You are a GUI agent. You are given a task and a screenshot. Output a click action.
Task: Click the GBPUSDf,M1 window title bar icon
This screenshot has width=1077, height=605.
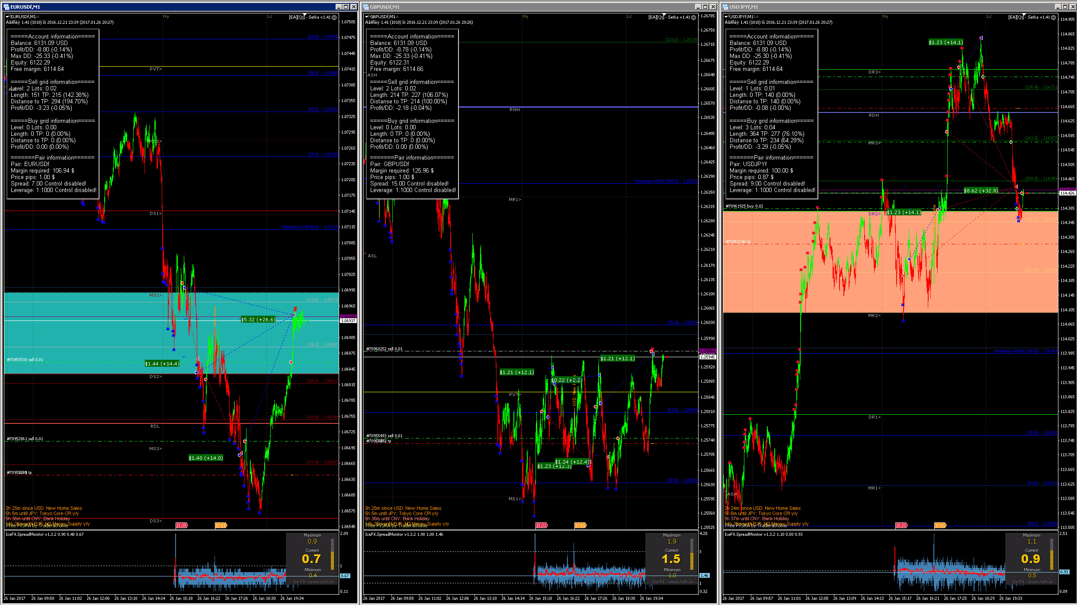point(366,7)
